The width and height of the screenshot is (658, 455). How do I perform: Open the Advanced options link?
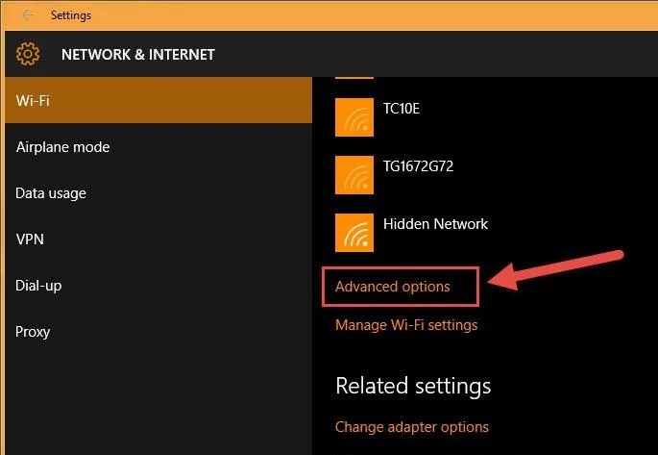392,287
